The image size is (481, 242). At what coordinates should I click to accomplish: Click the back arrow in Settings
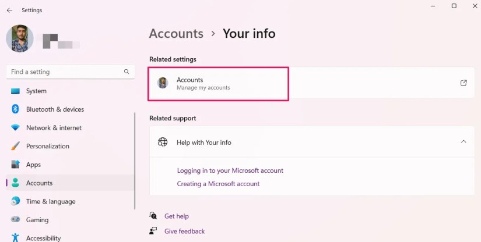tap(9, 10)
